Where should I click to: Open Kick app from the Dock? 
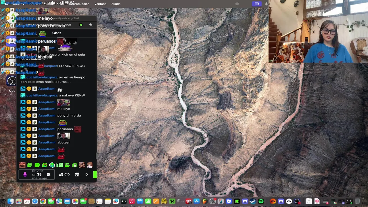click(x=237, y=201)
